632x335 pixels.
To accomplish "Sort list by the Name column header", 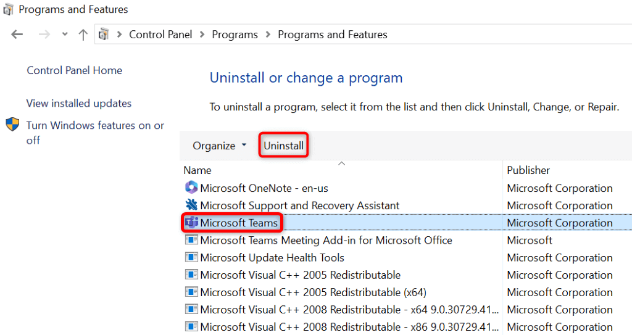I will pyautogui.click(x=197, y=170).
